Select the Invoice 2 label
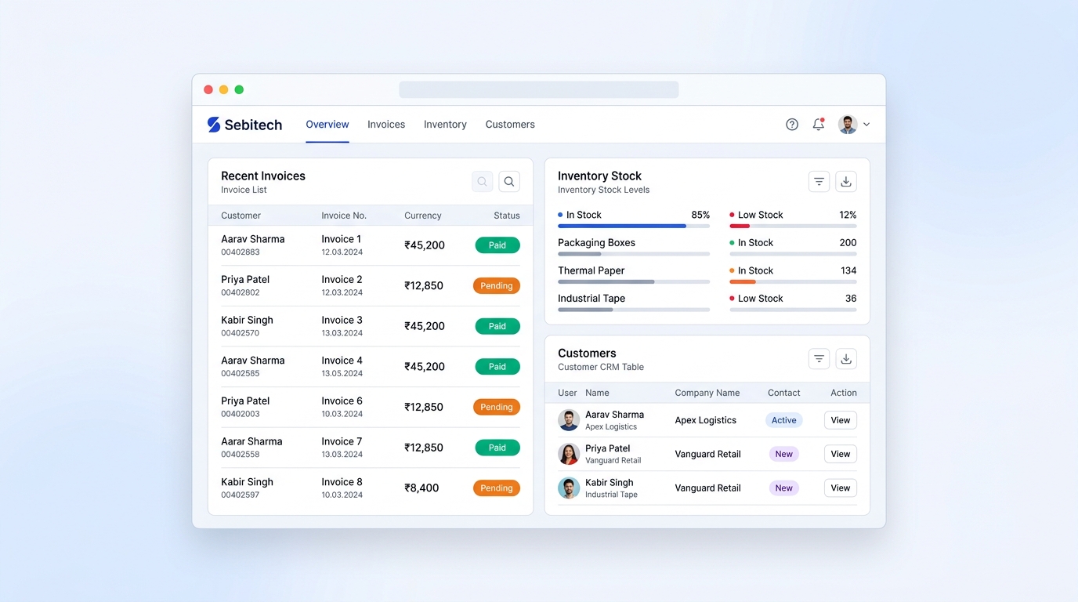Screen dimensions: 1078x602 342,280
